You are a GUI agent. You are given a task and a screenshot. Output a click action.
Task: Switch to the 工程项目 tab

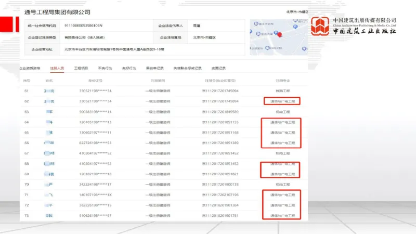tap(81, 68)
